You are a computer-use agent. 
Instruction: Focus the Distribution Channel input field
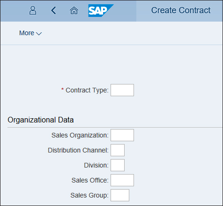pos(118,150)
